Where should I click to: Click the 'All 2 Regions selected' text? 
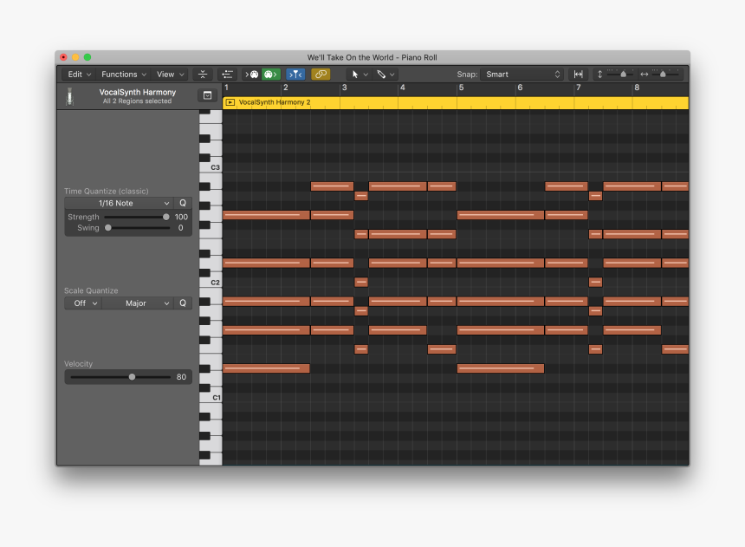click(x=138, y=101)
